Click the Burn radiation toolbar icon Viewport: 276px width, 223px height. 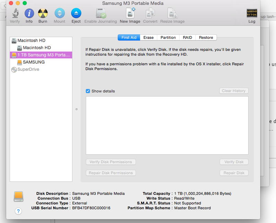[43, 13]
